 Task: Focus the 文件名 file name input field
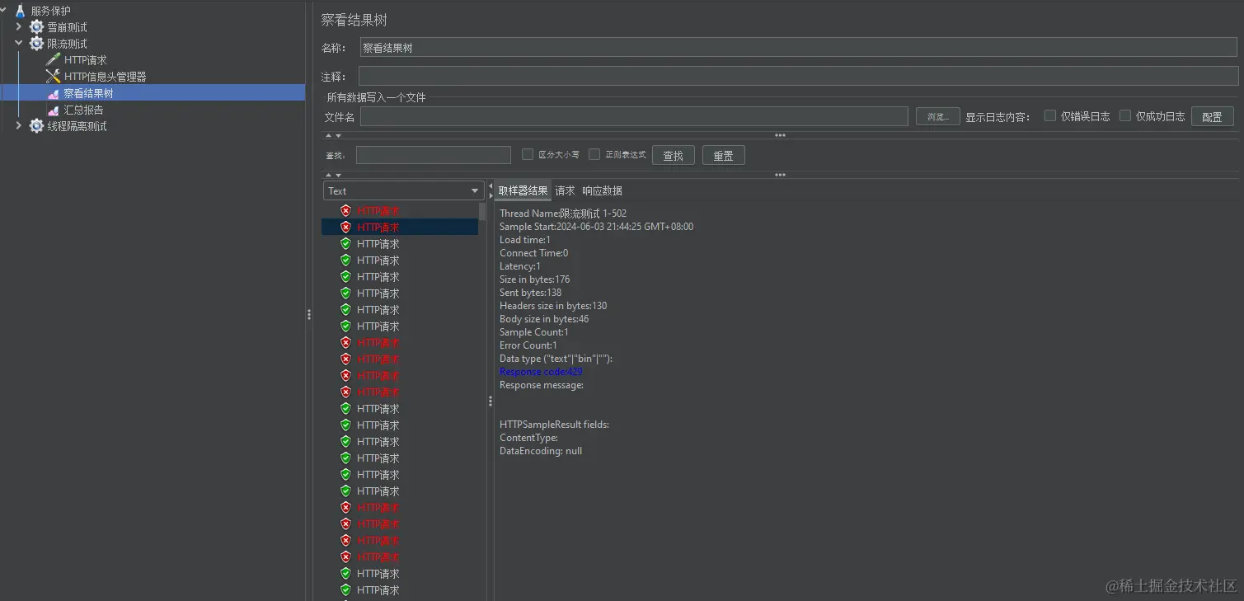pos(634,117)
